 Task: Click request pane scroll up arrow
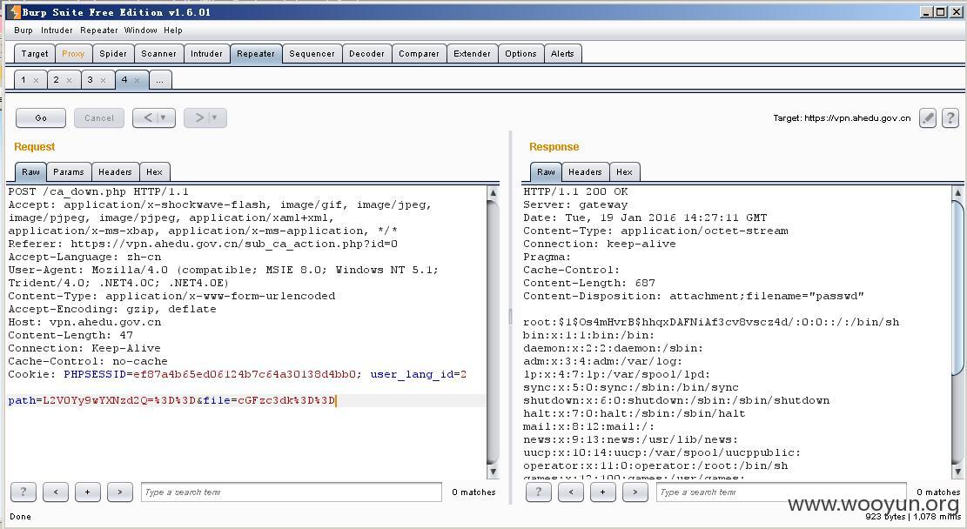tap(493, 193)
